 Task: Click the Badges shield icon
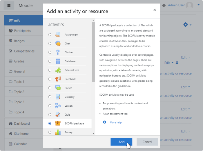[x=11, y=41]
